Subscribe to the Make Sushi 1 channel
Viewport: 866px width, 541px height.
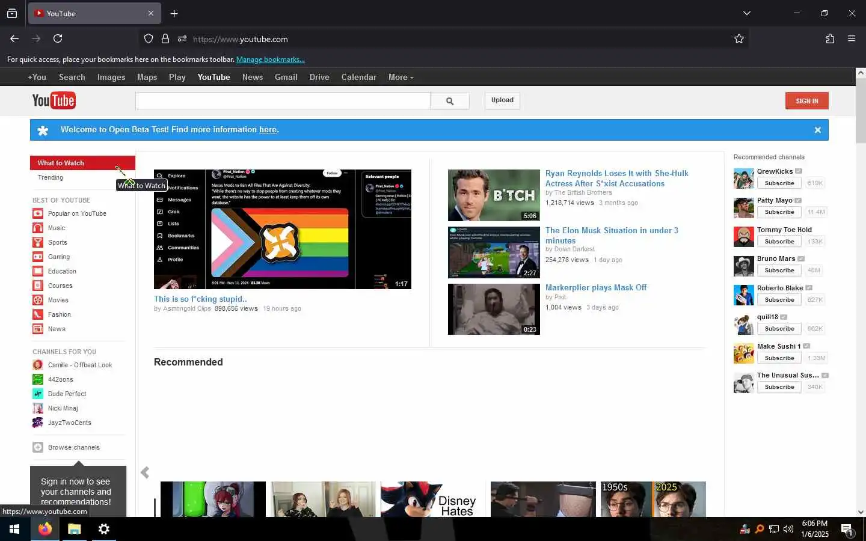[779, 358]
